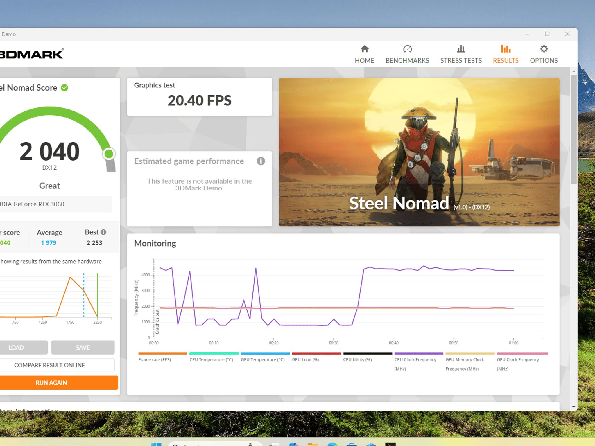Toggle the CPU Temperature (°C) legend series
This screenshot has height=446, width=595.
(214, 357)
